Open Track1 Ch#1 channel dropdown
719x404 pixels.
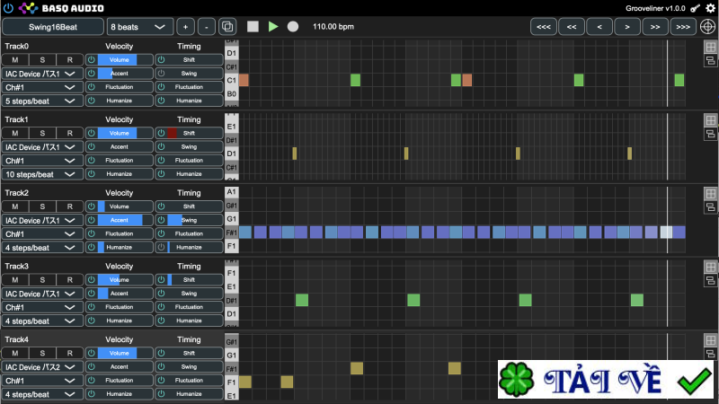click(41, 161)
